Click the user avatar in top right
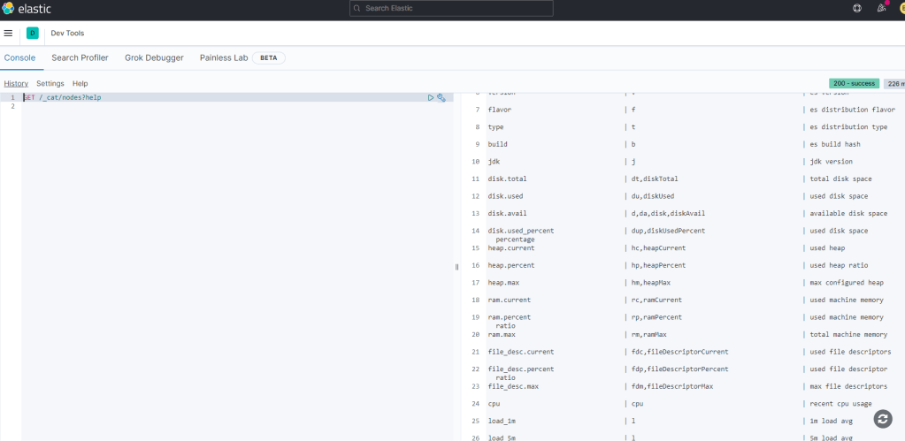This screenshot has width=905, height=441. tap(901, 8)
